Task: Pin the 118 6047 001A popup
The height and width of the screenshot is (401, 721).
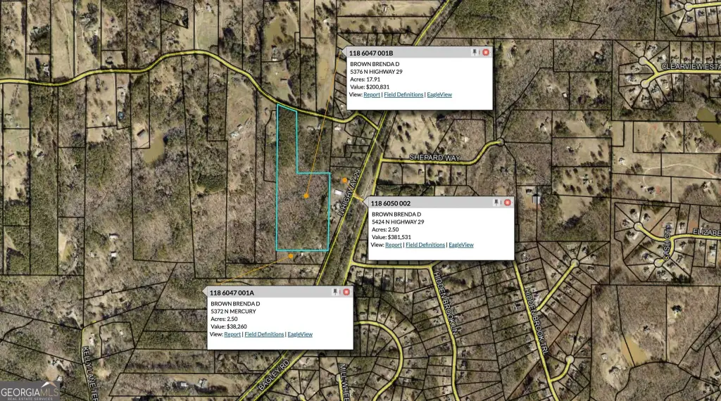Action: pyautogui.click(x=336, y=292)
